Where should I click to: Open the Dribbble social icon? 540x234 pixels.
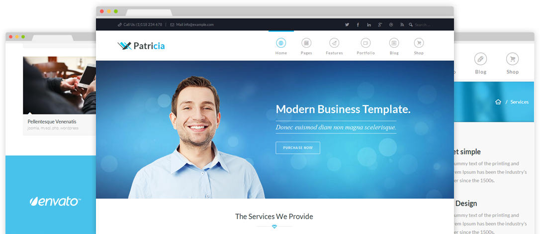coord(391,25)
